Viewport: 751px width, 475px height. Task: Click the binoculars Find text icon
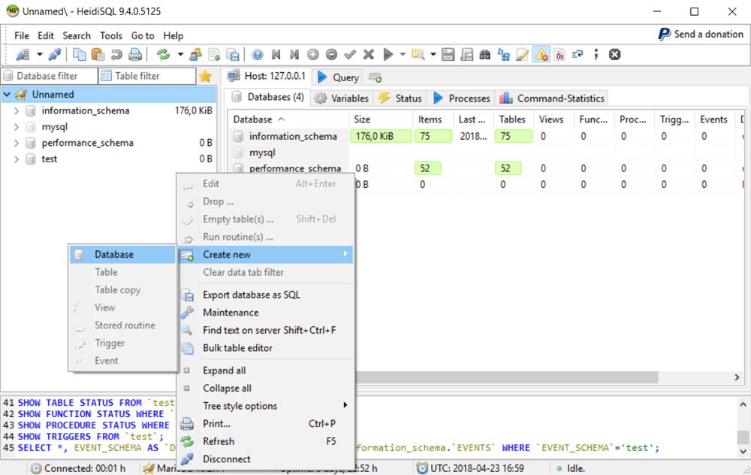point(484,55)
